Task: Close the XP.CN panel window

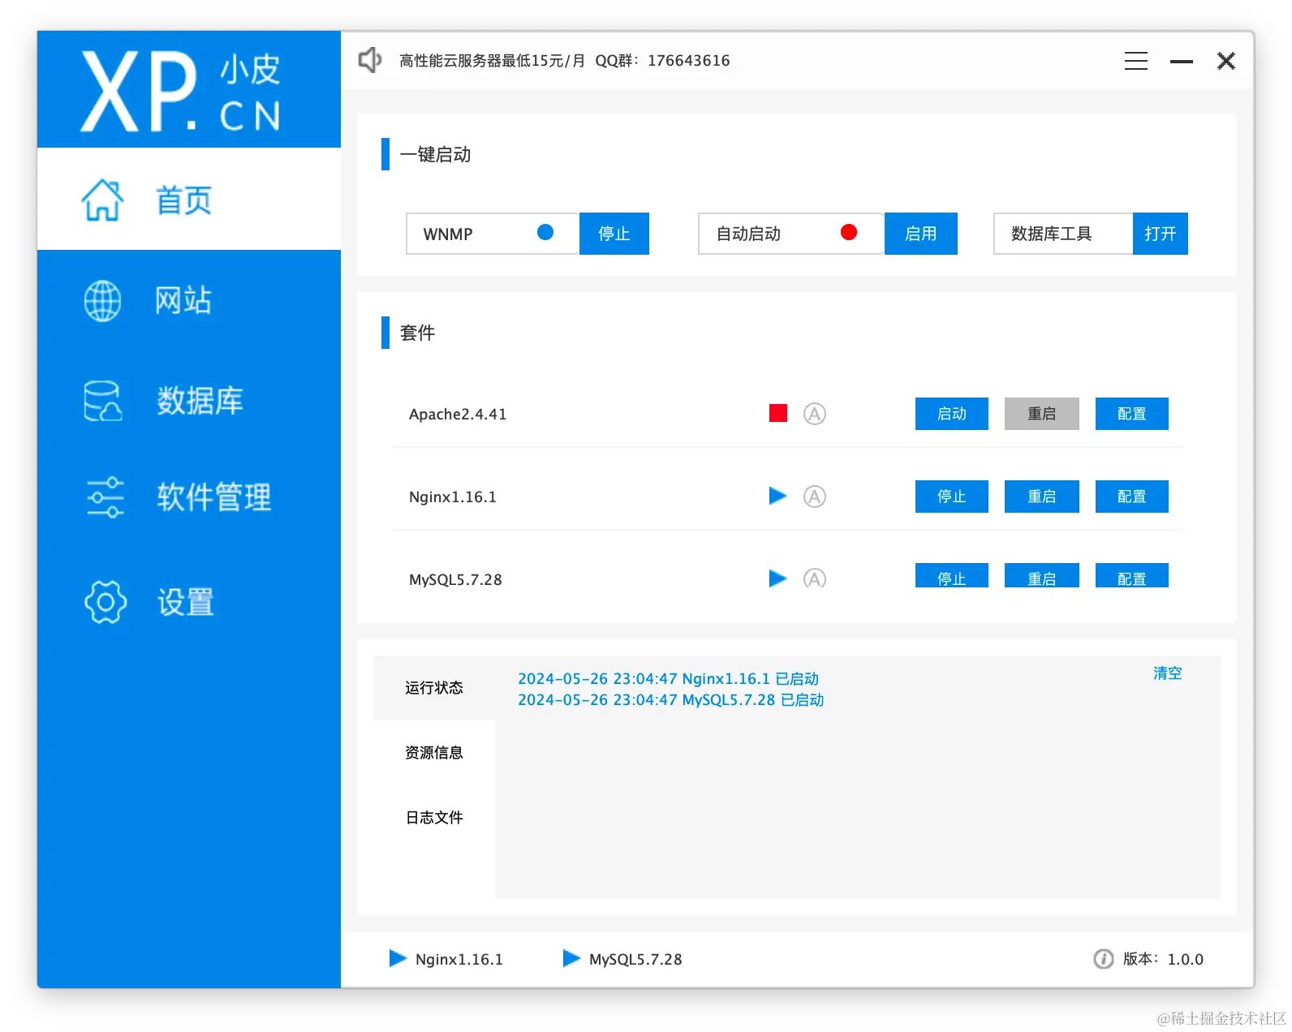Action: click(1226, 61)
